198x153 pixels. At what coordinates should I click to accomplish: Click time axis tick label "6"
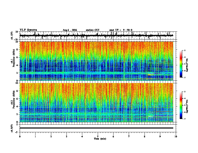point(113,136)
